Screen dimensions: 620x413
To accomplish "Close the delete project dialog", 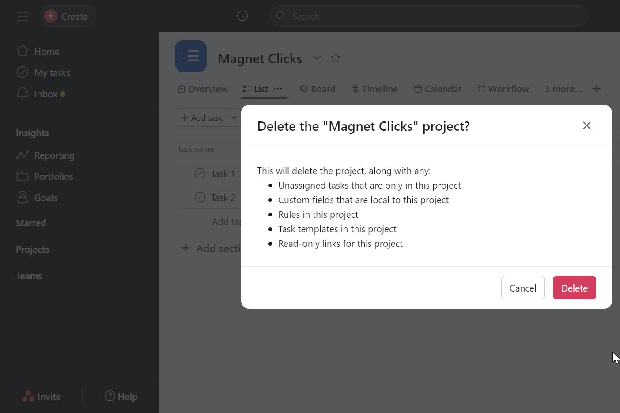I will (x=587, y=125).
